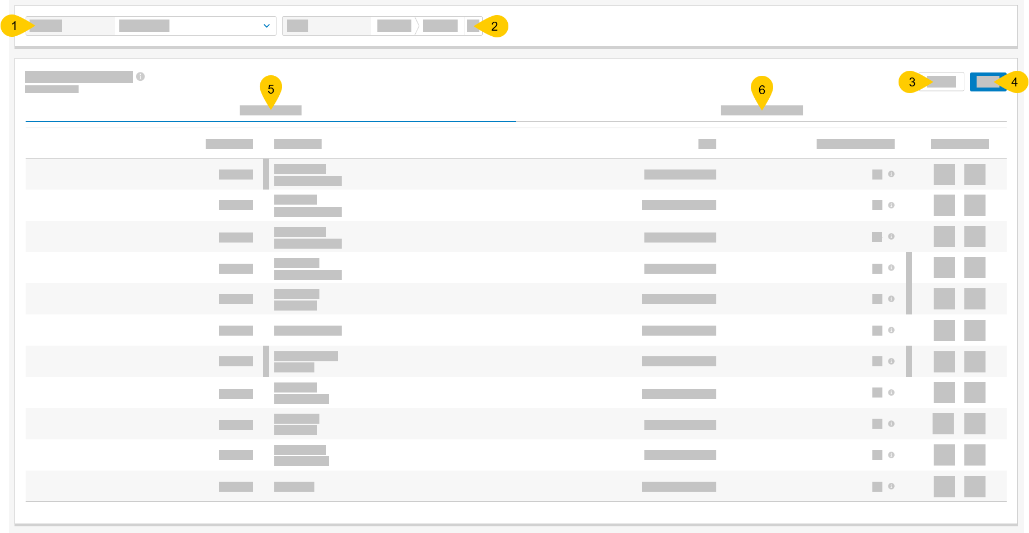Image resolution: width=1029 pixels, height=533 pixels.
Task: Click the small icon at the breadcrumb's end near callout 2
Action: pyautogui.click(x=473, y=26)
